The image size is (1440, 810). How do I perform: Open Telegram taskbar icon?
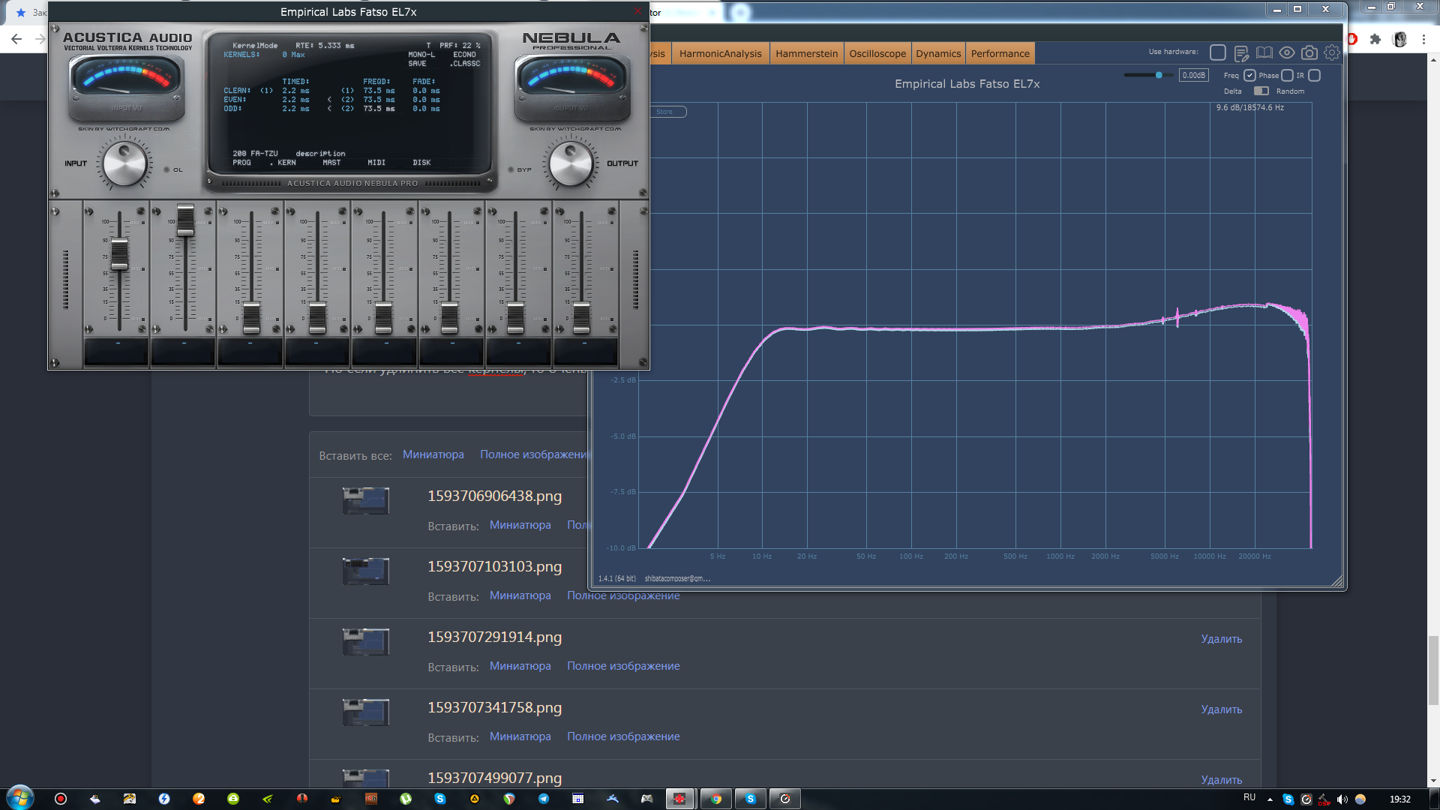click(x=544, y=799)
